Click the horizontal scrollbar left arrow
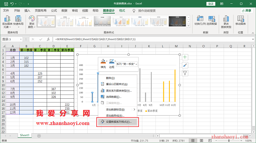Screen dimensions: 256x143 [157, 135]
